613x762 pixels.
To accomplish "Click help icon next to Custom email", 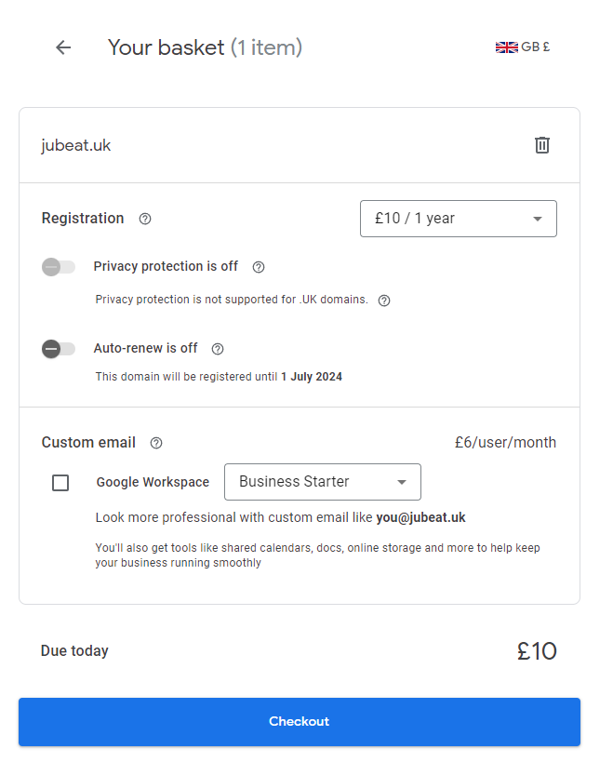I will (156, 443).
